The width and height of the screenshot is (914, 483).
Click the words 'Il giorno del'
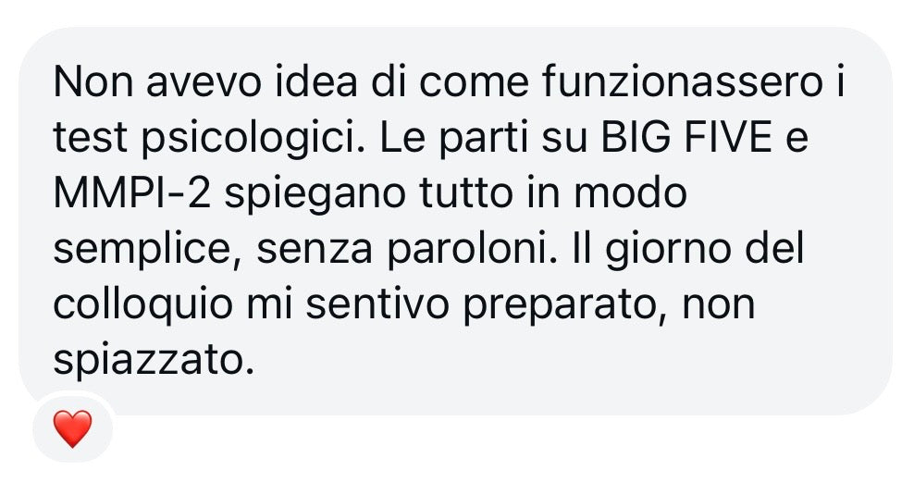coord(688,250)
